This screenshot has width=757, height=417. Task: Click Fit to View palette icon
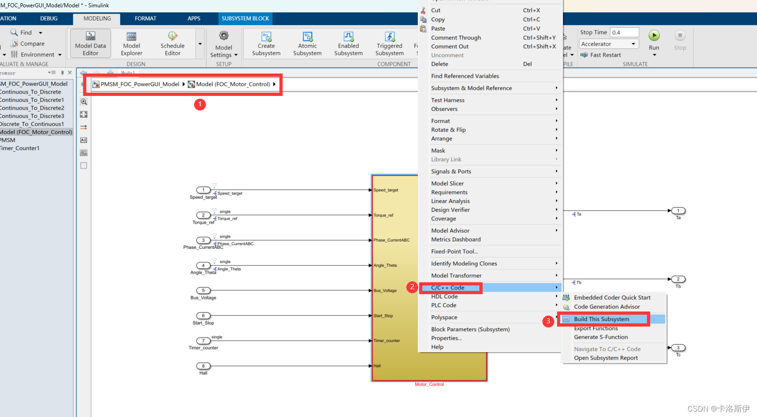[84, 115]
